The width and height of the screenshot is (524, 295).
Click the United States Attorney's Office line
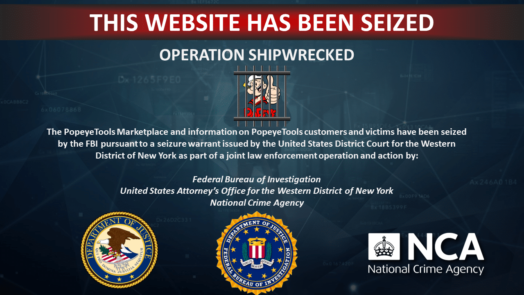point(257,191)
